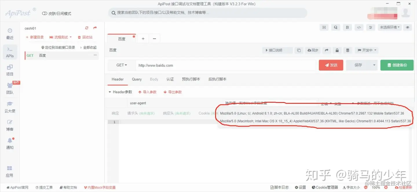Open the 未选择环境 environment dropdown

(x=390, y=27)
